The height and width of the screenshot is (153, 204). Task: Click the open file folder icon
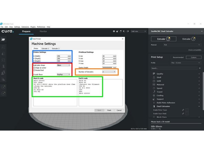[x=3, y=39]
